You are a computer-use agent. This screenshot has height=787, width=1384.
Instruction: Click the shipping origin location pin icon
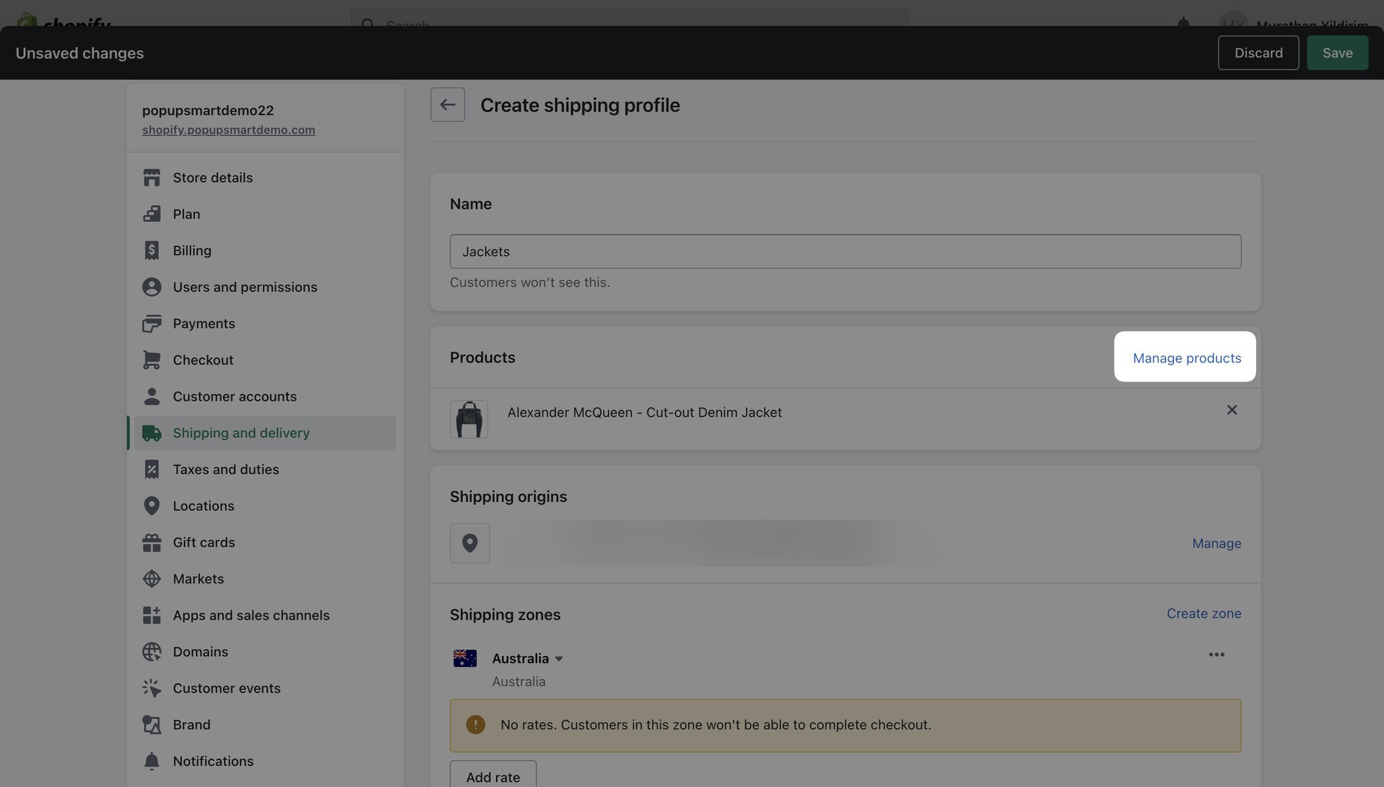pyautogui.click(x=470, y=543)
